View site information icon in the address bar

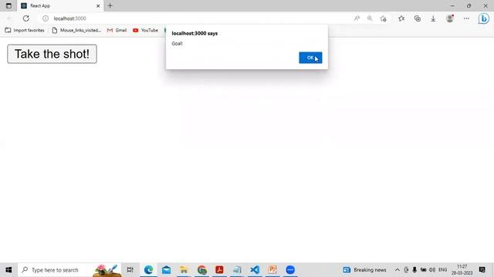point(46,18)
